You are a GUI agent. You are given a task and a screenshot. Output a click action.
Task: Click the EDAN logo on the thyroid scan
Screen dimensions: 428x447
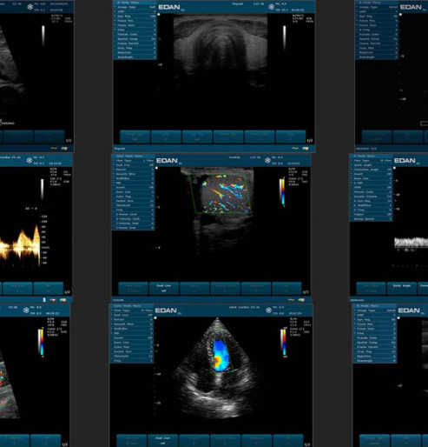tap(169, 7)
